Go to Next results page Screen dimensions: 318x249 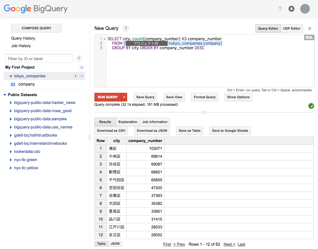229,244
